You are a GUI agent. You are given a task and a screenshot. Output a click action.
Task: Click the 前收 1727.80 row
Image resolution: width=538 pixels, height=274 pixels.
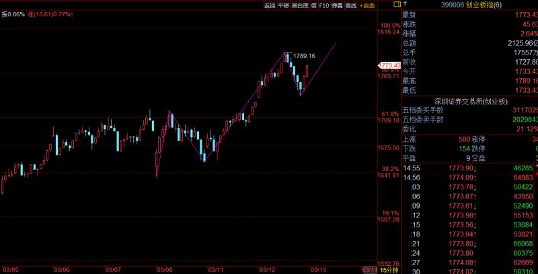pos(470,62)
